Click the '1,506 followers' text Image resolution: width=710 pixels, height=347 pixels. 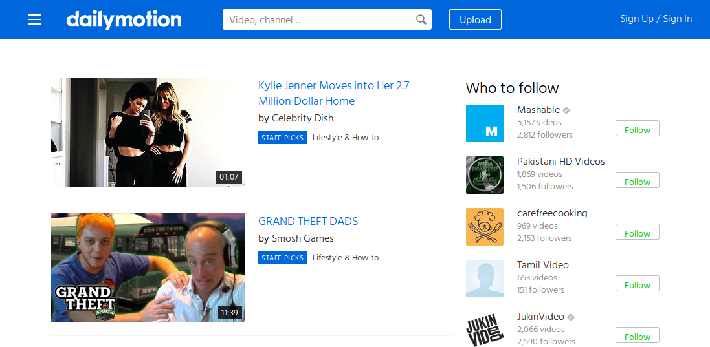[x=545, y=186]
